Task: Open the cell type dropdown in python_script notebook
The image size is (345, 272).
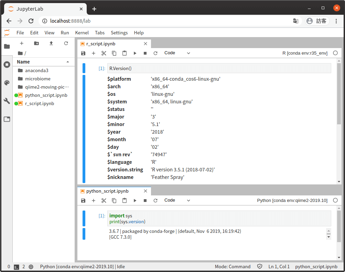Action: click(x=177, y=200)
